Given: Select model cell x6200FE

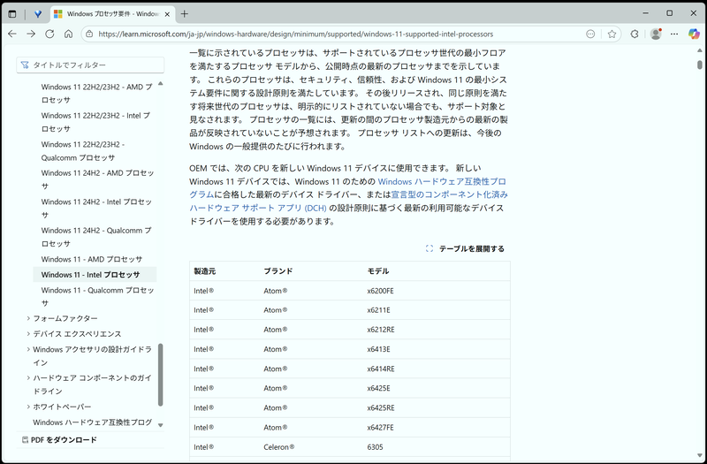Looking at the screenshot, I should pos(380,291).
